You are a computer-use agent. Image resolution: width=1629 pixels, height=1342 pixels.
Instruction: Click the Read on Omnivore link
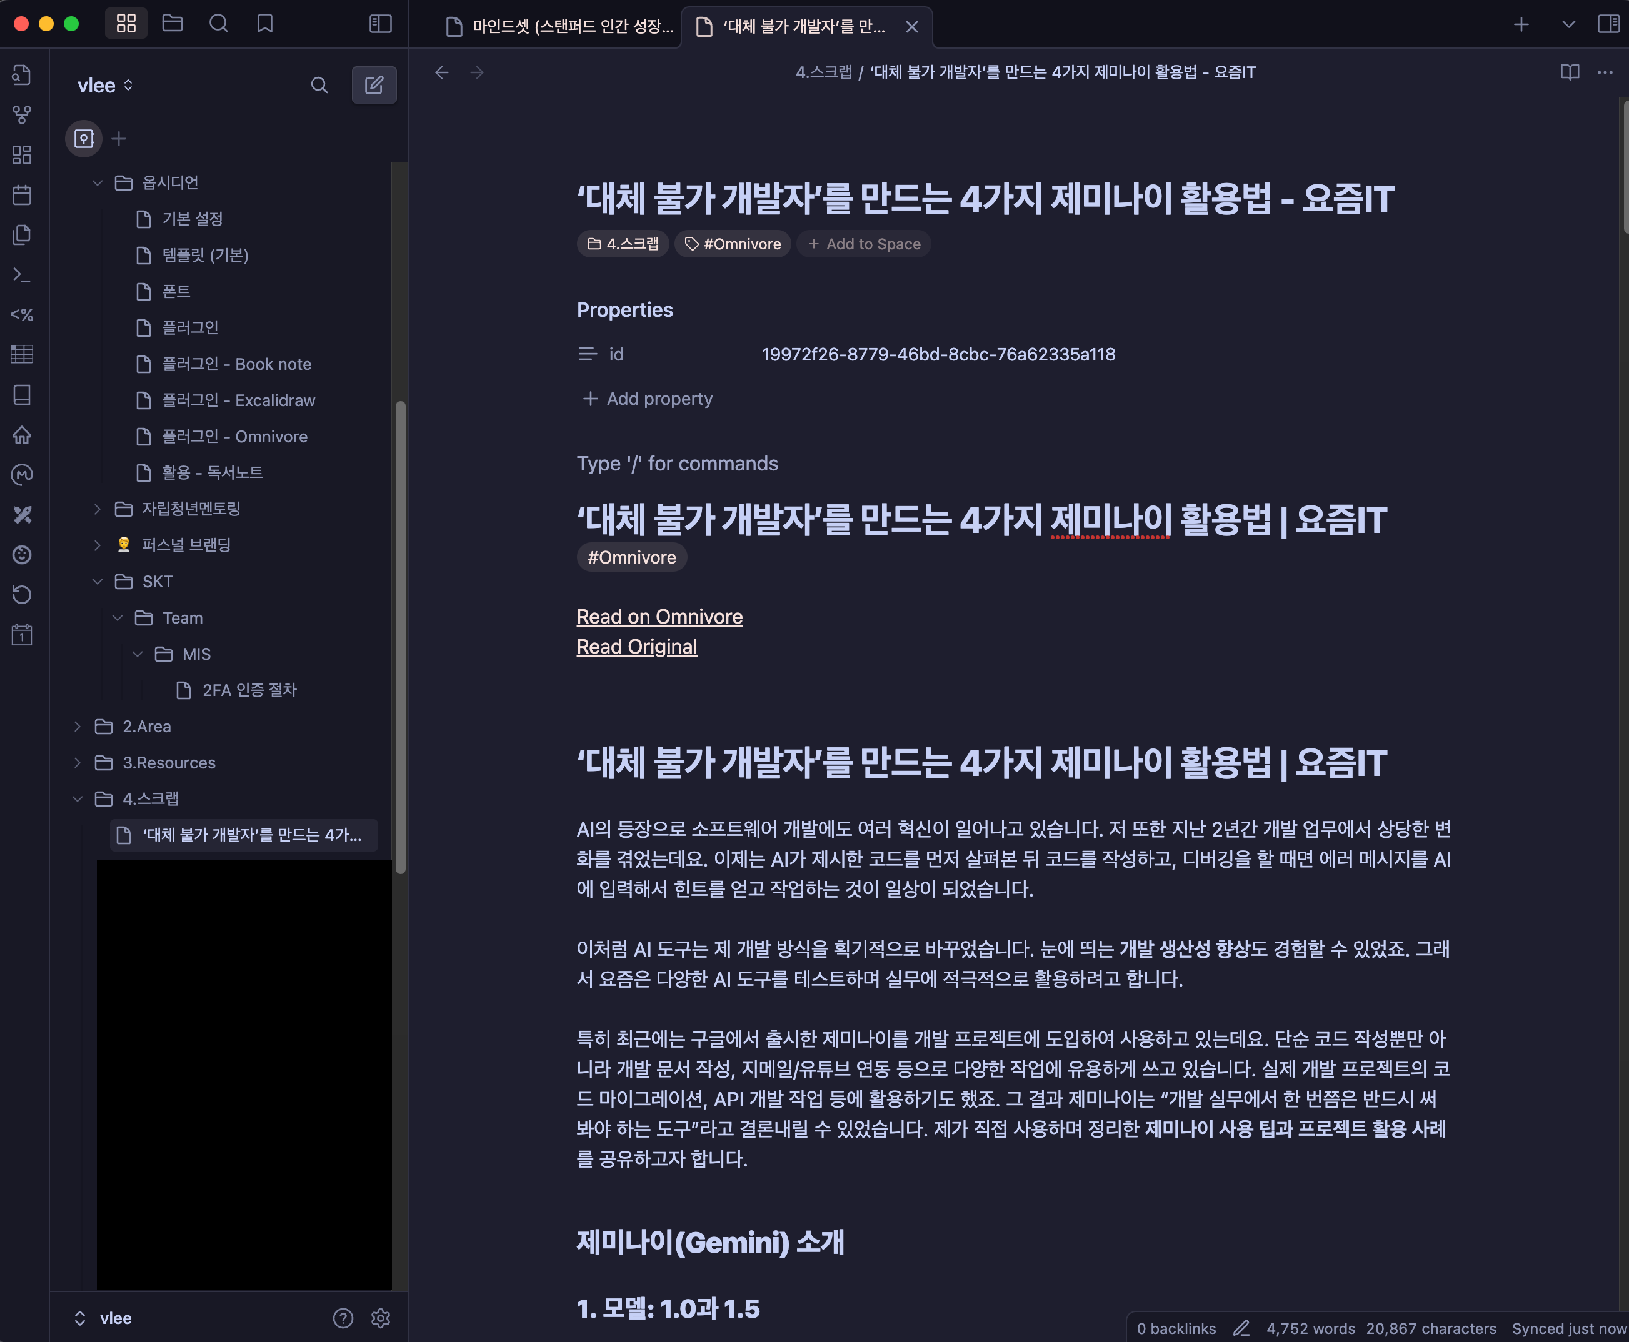point(659,617)
